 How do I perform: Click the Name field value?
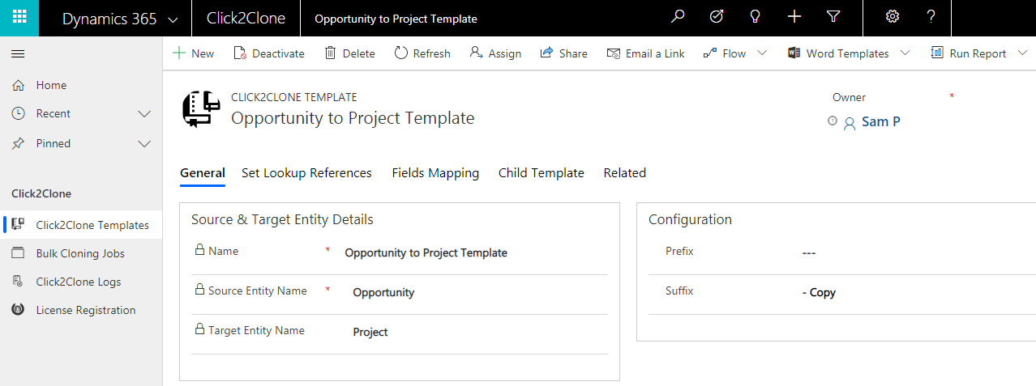point(426,252)
